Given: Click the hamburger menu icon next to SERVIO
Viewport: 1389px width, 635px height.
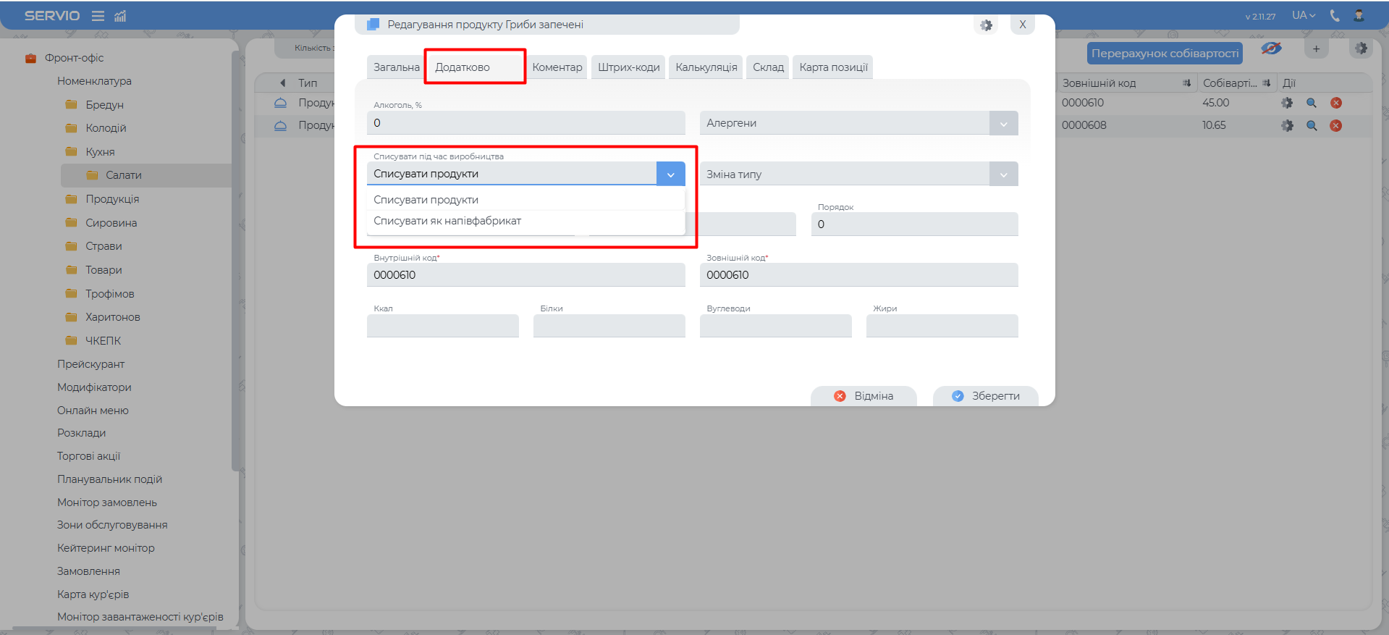Looking at the screenshot, I should (x=98, y=16).
